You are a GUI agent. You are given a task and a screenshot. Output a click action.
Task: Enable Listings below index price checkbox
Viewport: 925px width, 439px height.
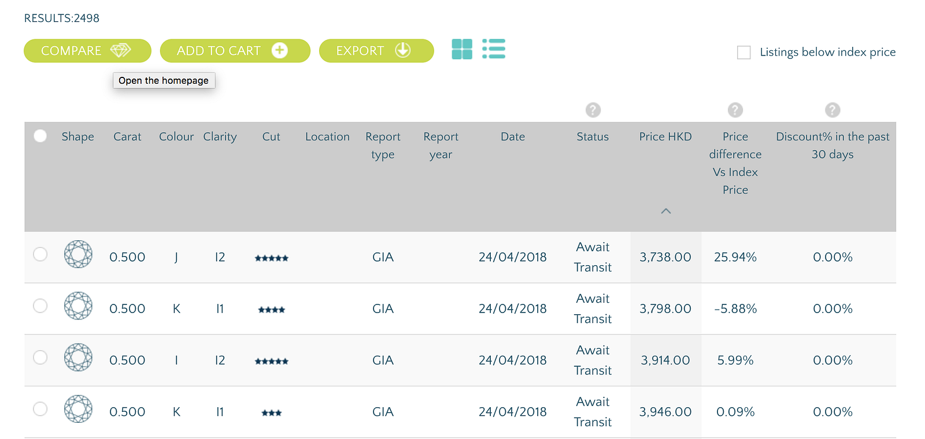(x=744, y=53)
